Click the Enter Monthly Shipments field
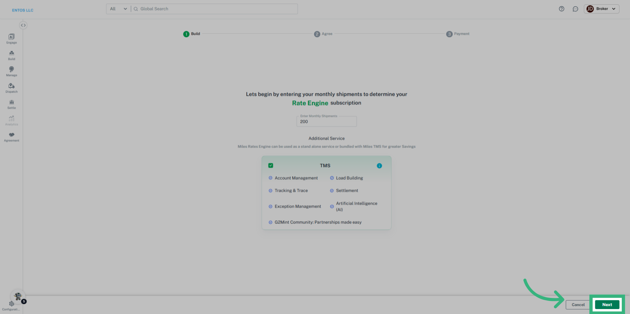Image resolution: width=630 pixels, height=314 pixels. 326,122
